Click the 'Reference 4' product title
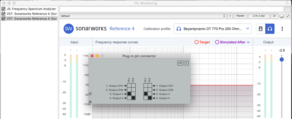This screenshot has height=119, width=292. 122,29
